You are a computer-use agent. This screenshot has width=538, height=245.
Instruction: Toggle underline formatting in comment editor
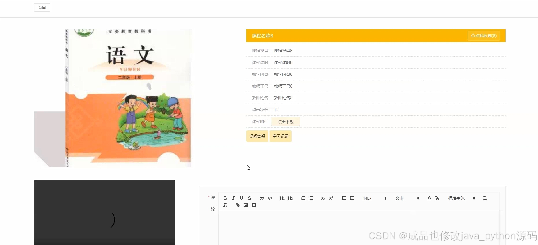241,198
